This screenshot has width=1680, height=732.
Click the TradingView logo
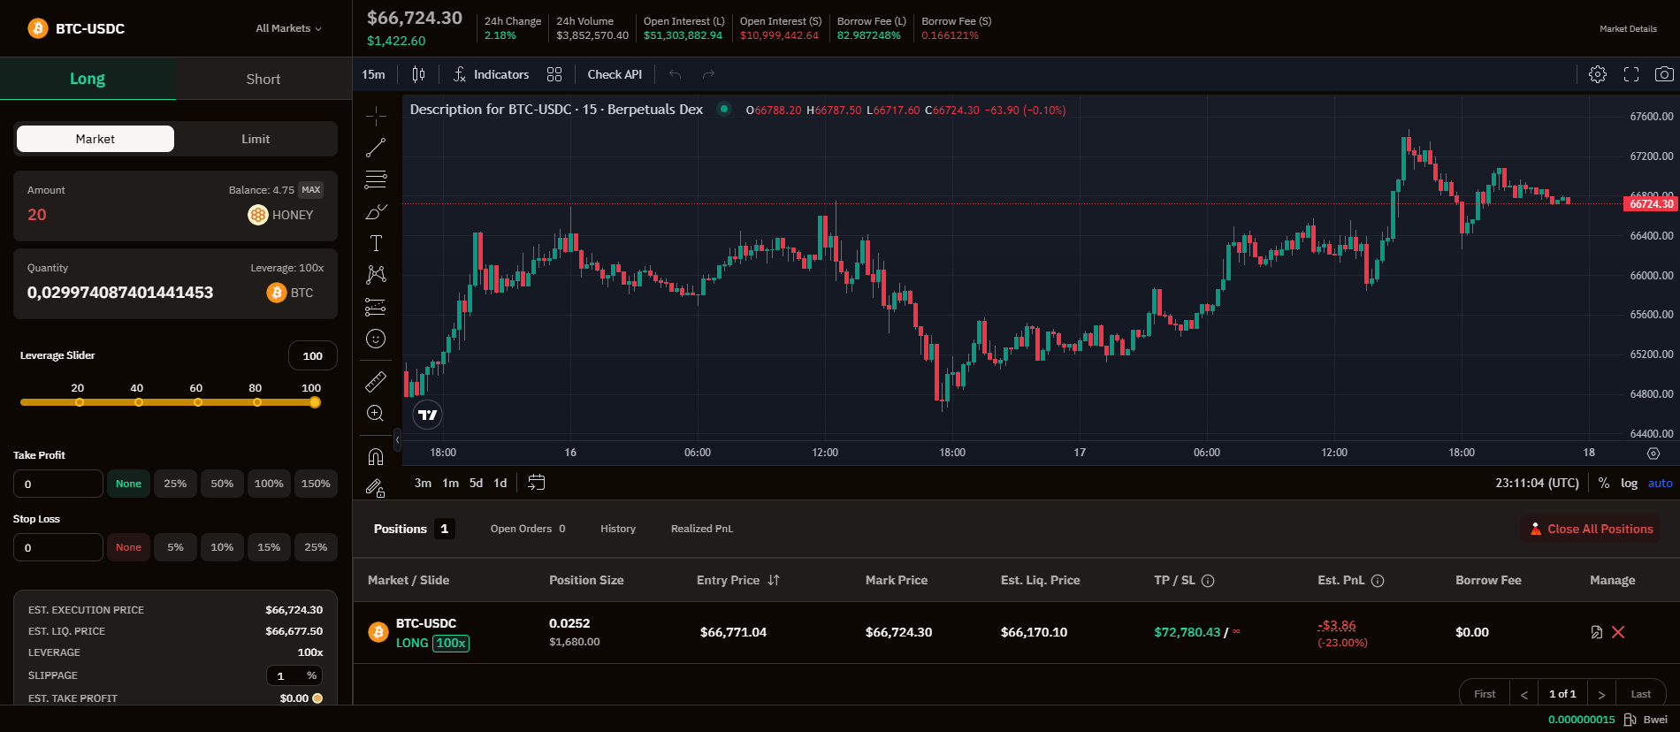(428, 415)
